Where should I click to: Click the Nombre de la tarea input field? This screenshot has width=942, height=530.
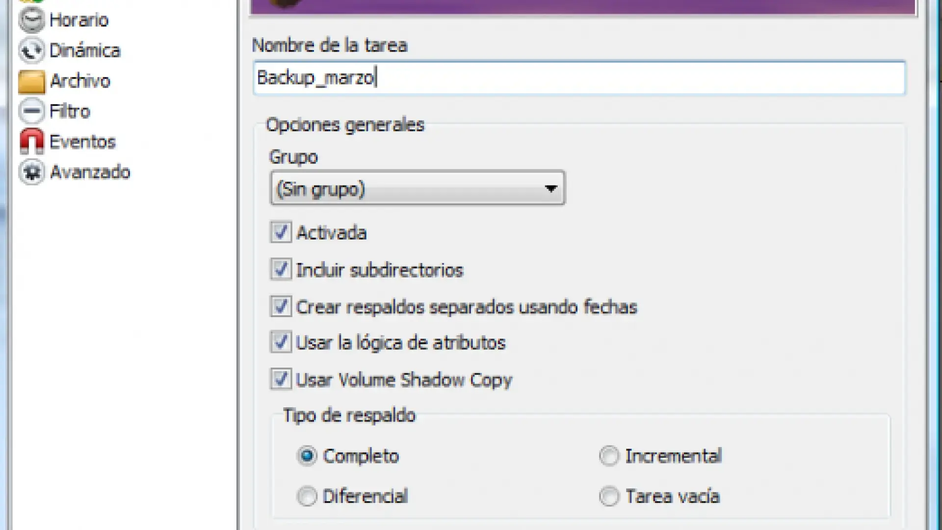579,78
